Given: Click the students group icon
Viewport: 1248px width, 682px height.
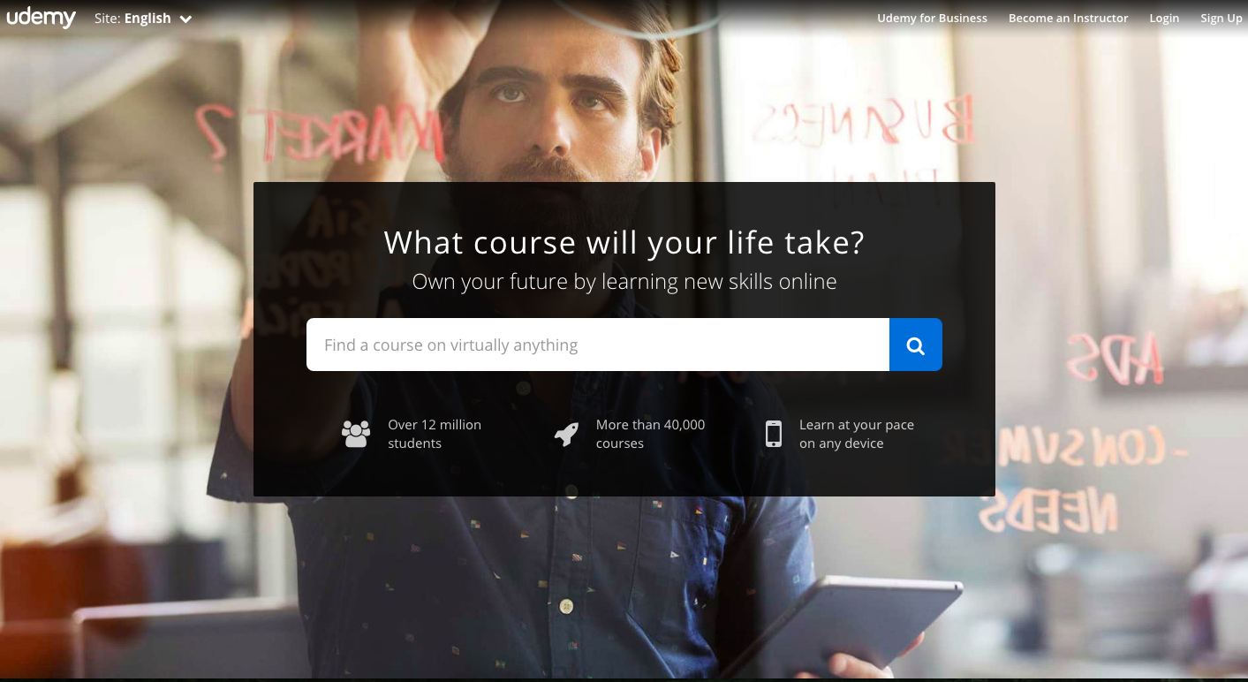Looking at the screenshot, I should (x=356, y=434).
